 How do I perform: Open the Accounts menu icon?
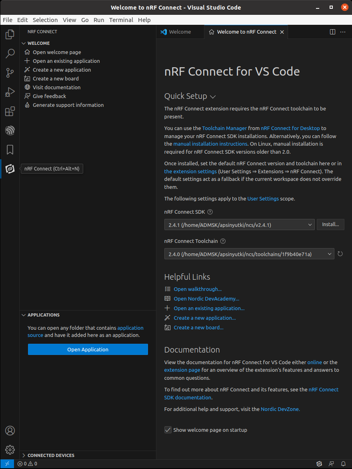pyautogui.click(x=10, y=431)
